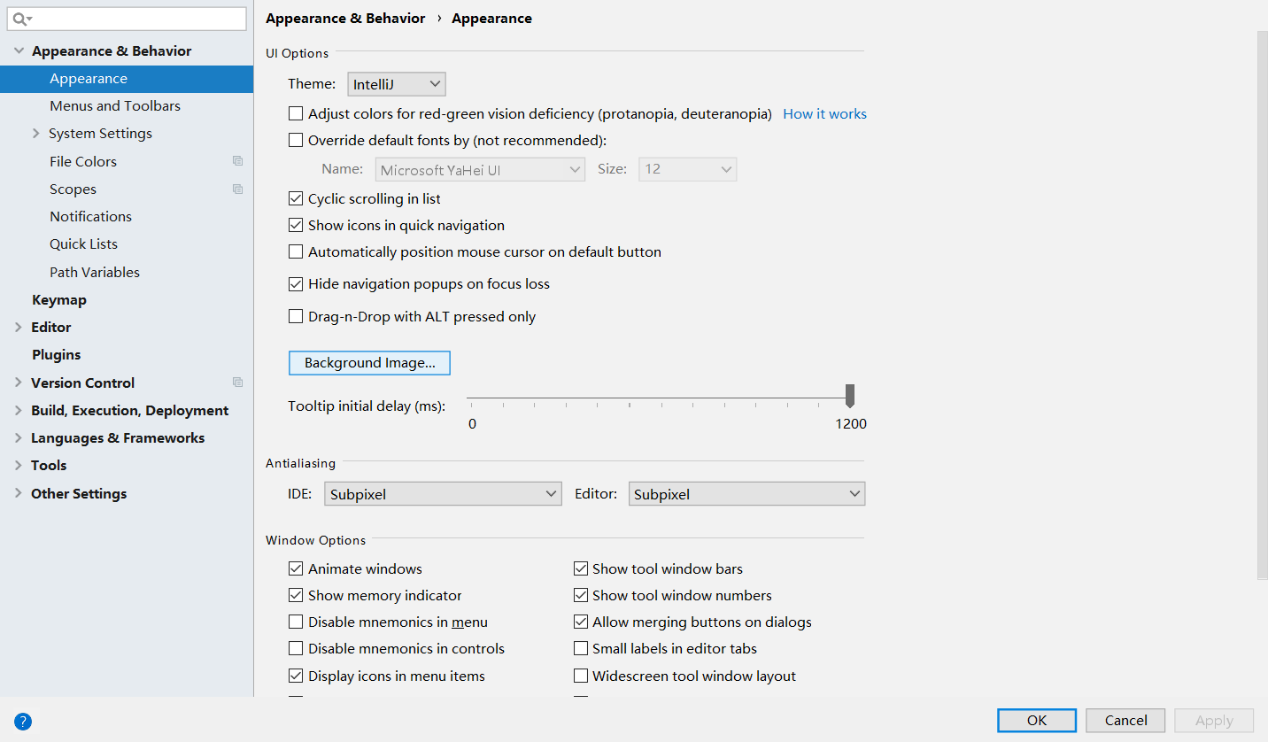Toggle Show memory indicator checkbox
Viewport: 1268px width, 742px height.
(x=296, y=596)
